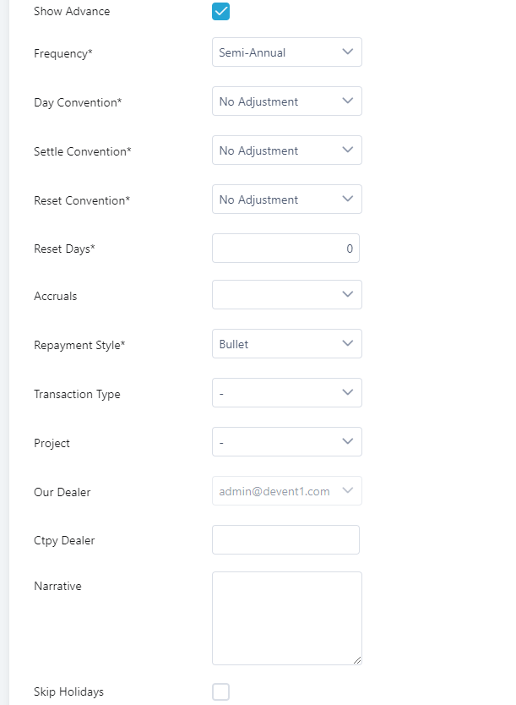Click the Accruals dropdown chevron arrow

347,295
